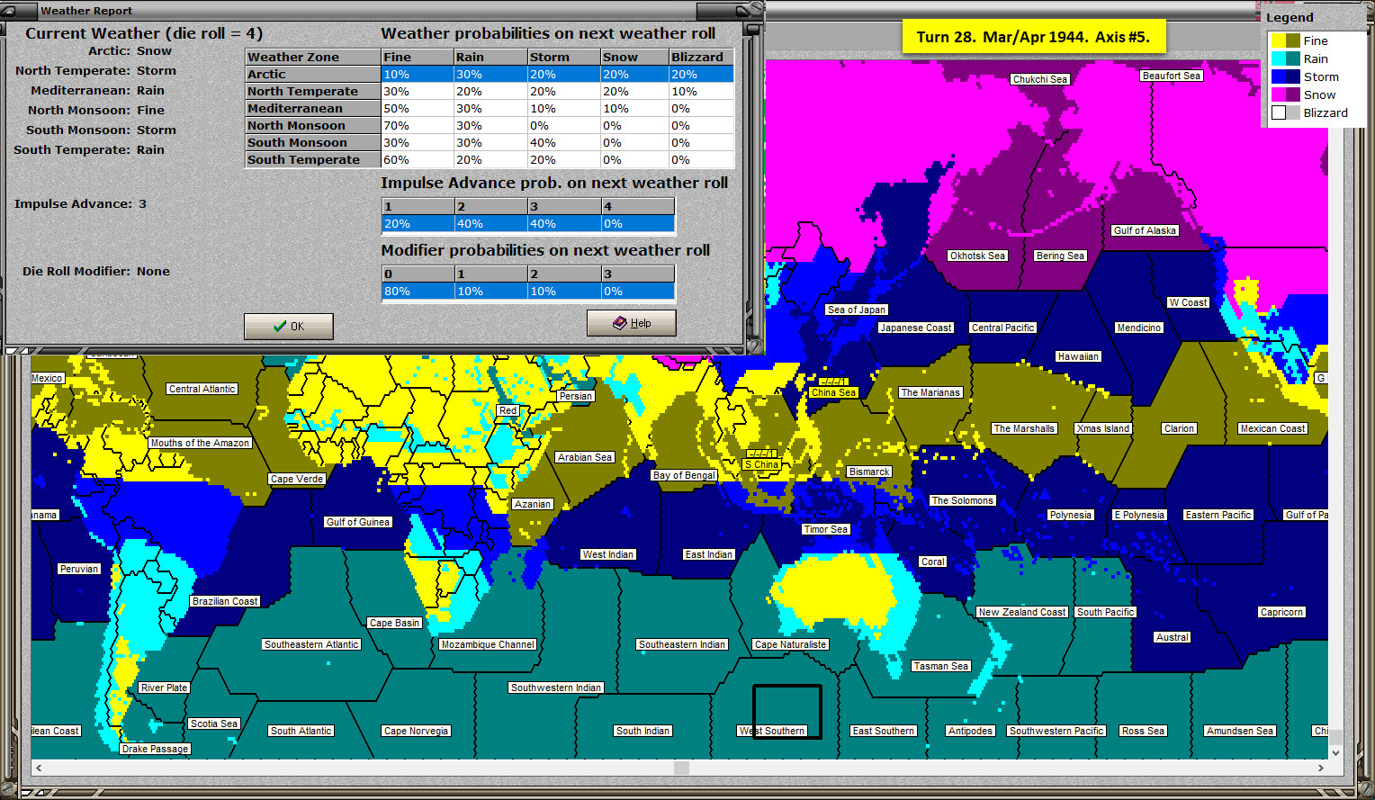Click the map's horizontal scrollbar left arrow
The height and width of the screenshot is (800, 1375).
click(x=38, y=768)
